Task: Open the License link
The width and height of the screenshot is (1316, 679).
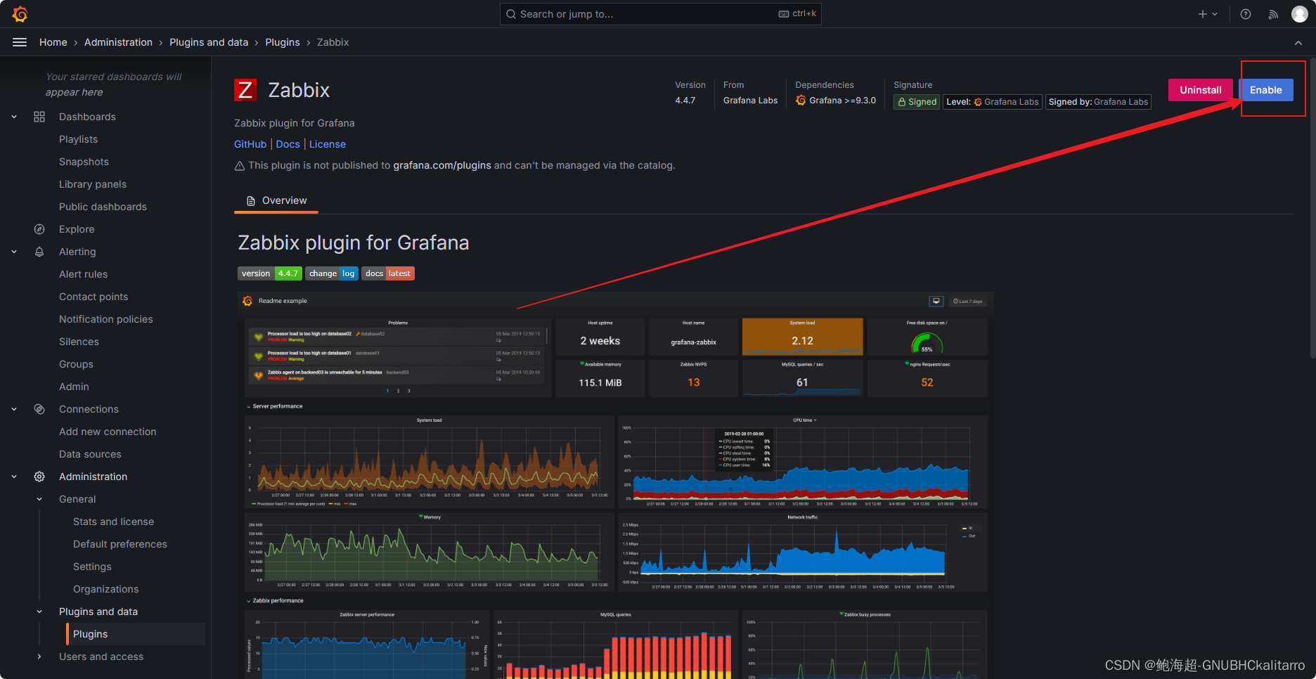Action: click(328, 144)
